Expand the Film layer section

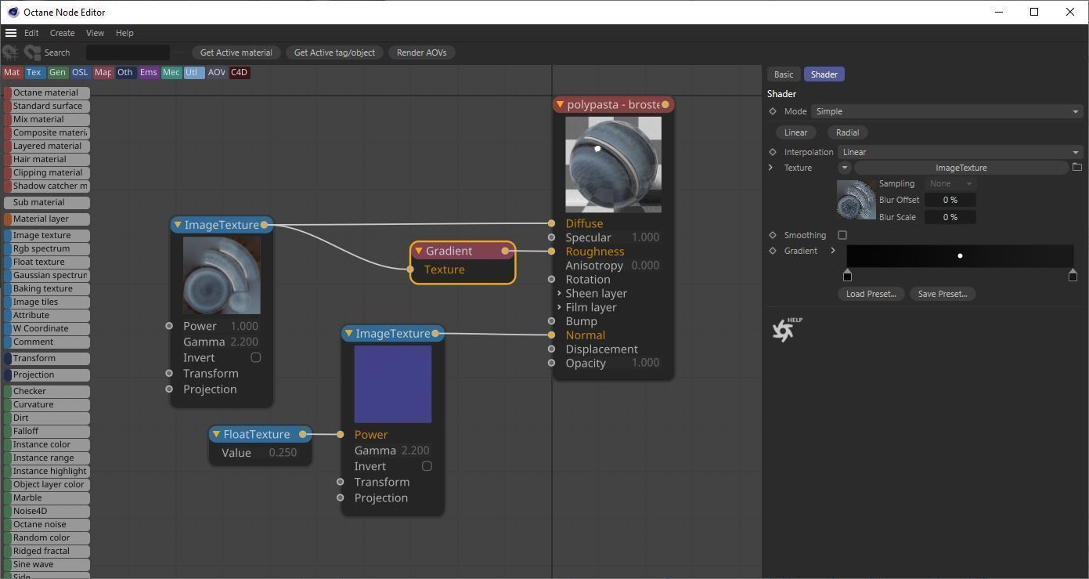click(559, 307)
